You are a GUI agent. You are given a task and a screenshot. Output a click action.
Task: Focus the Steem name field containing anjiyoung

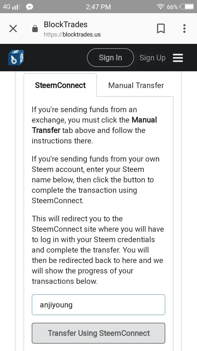99,305
